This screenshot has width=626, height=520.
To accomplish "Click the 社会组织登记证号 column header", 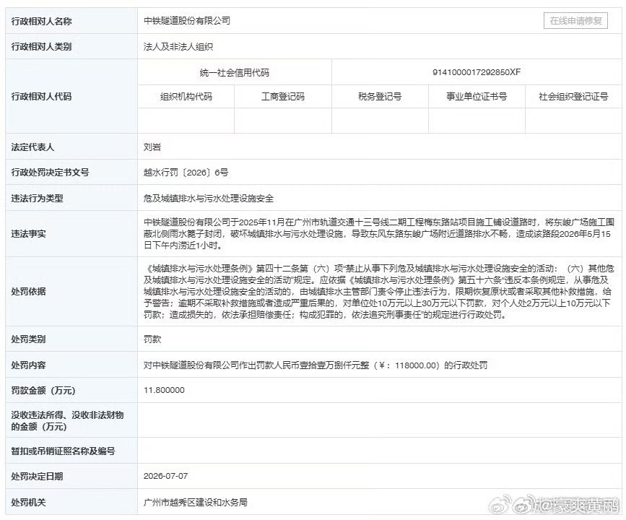I will click(573, 96).
